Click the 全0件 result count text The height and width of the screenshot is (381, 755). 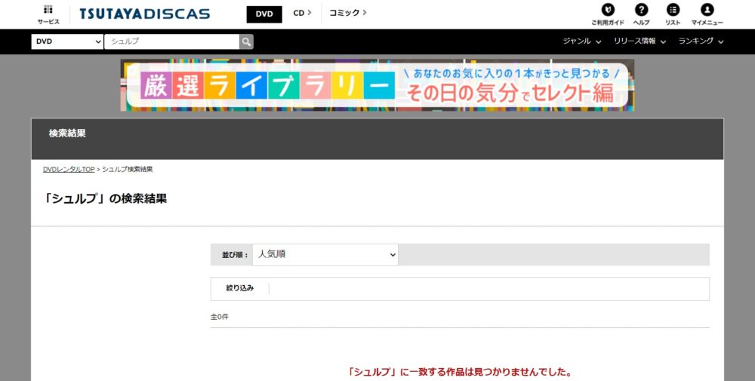220,317
